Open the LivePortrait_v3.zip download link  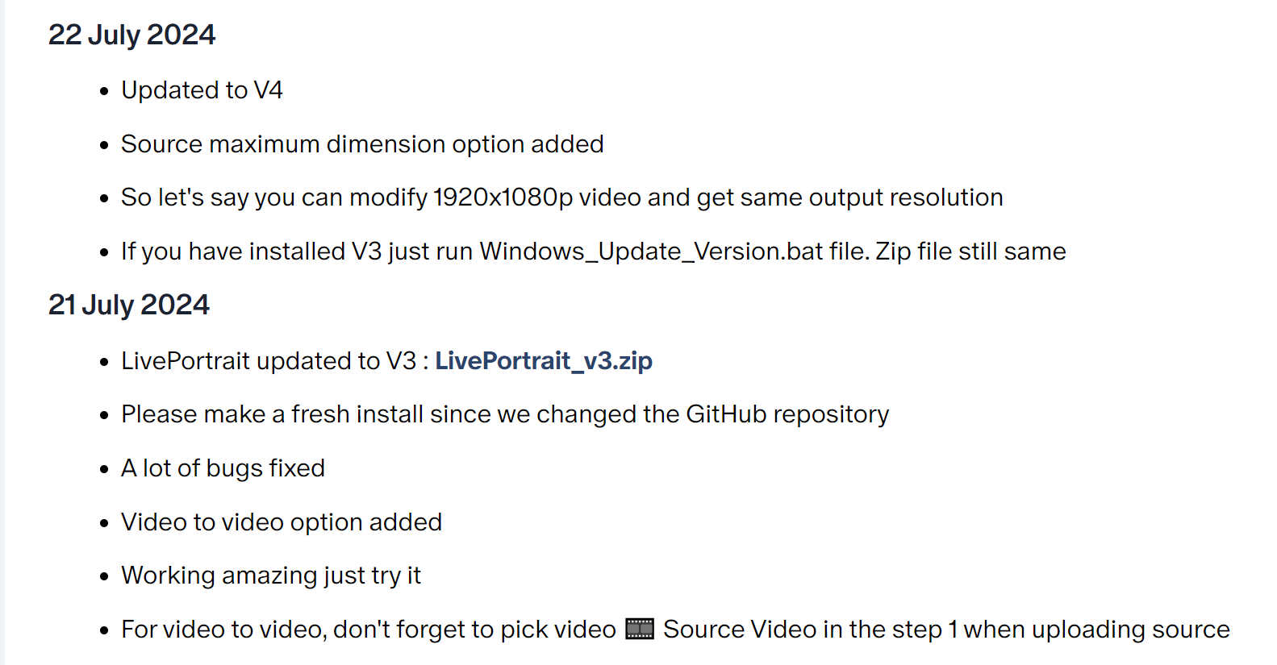click(x=544, y=360)
